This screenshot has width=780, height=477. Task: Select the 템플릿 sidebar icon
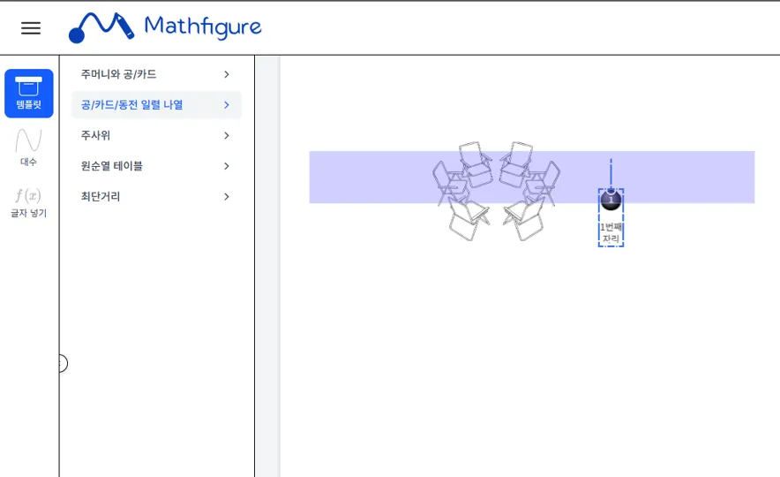click(29, 93)
